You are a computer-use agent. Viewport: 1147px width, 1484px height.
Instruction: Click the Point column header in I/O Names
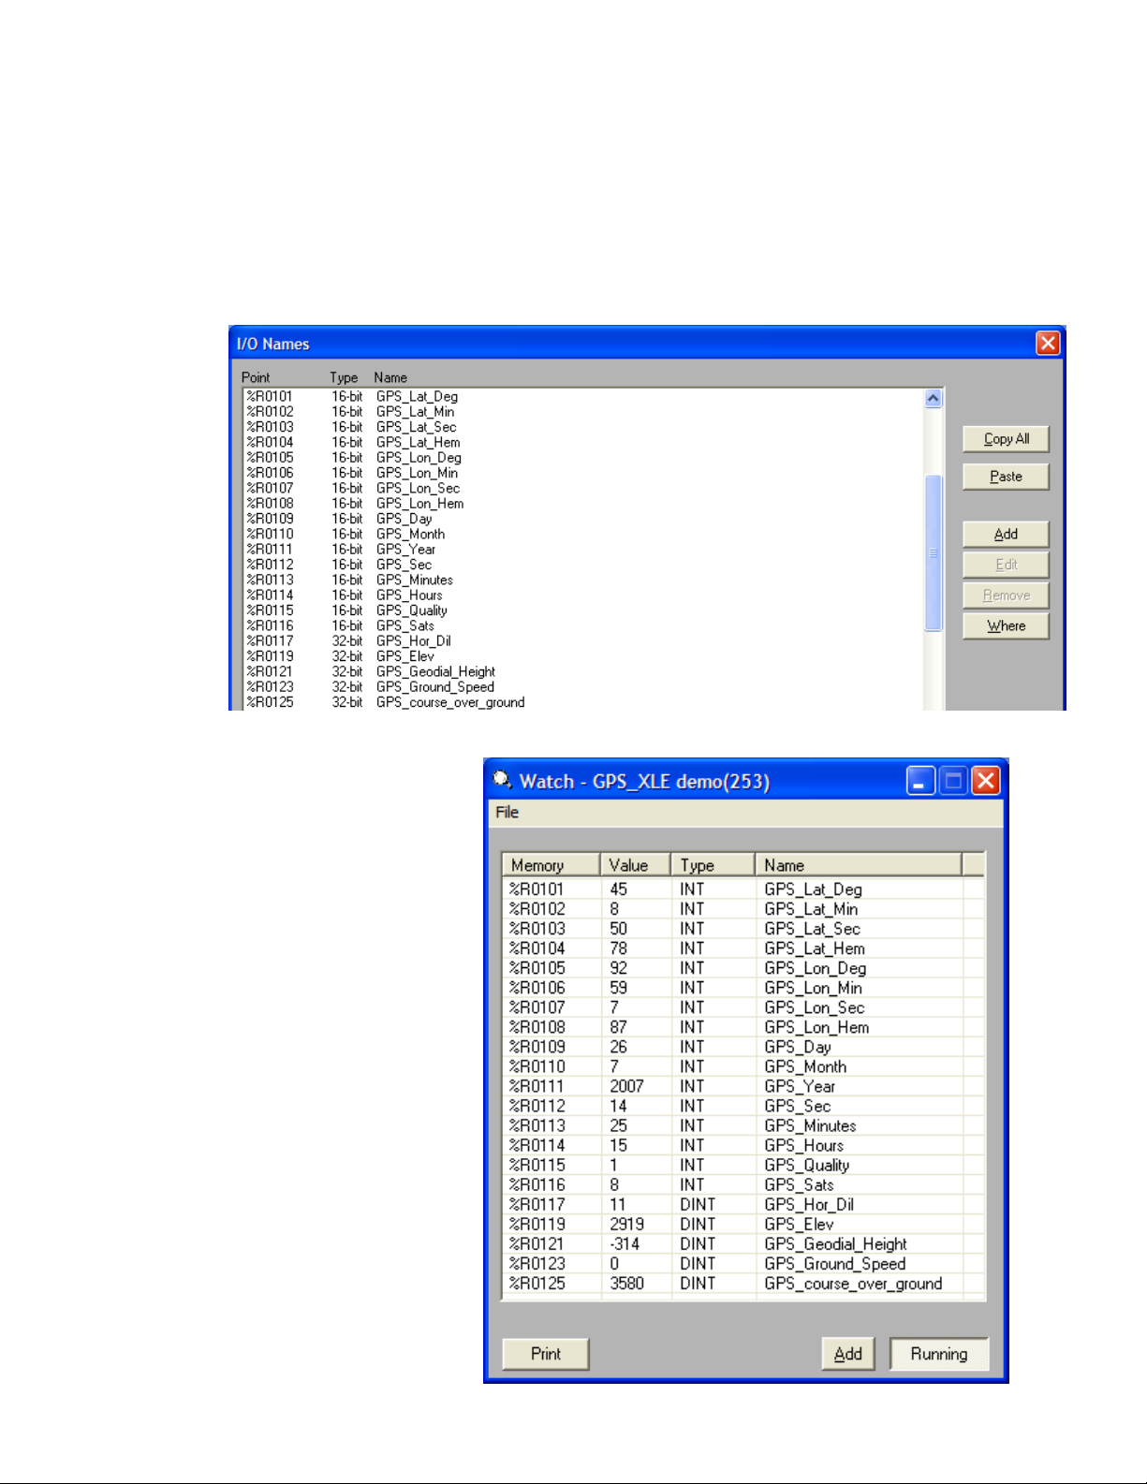click(x=256, y=377)
